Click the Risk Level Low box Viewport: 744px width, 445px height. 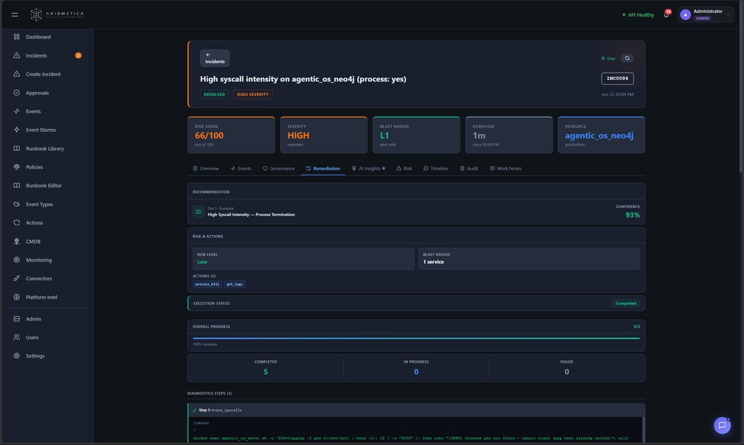pos(303,258)
